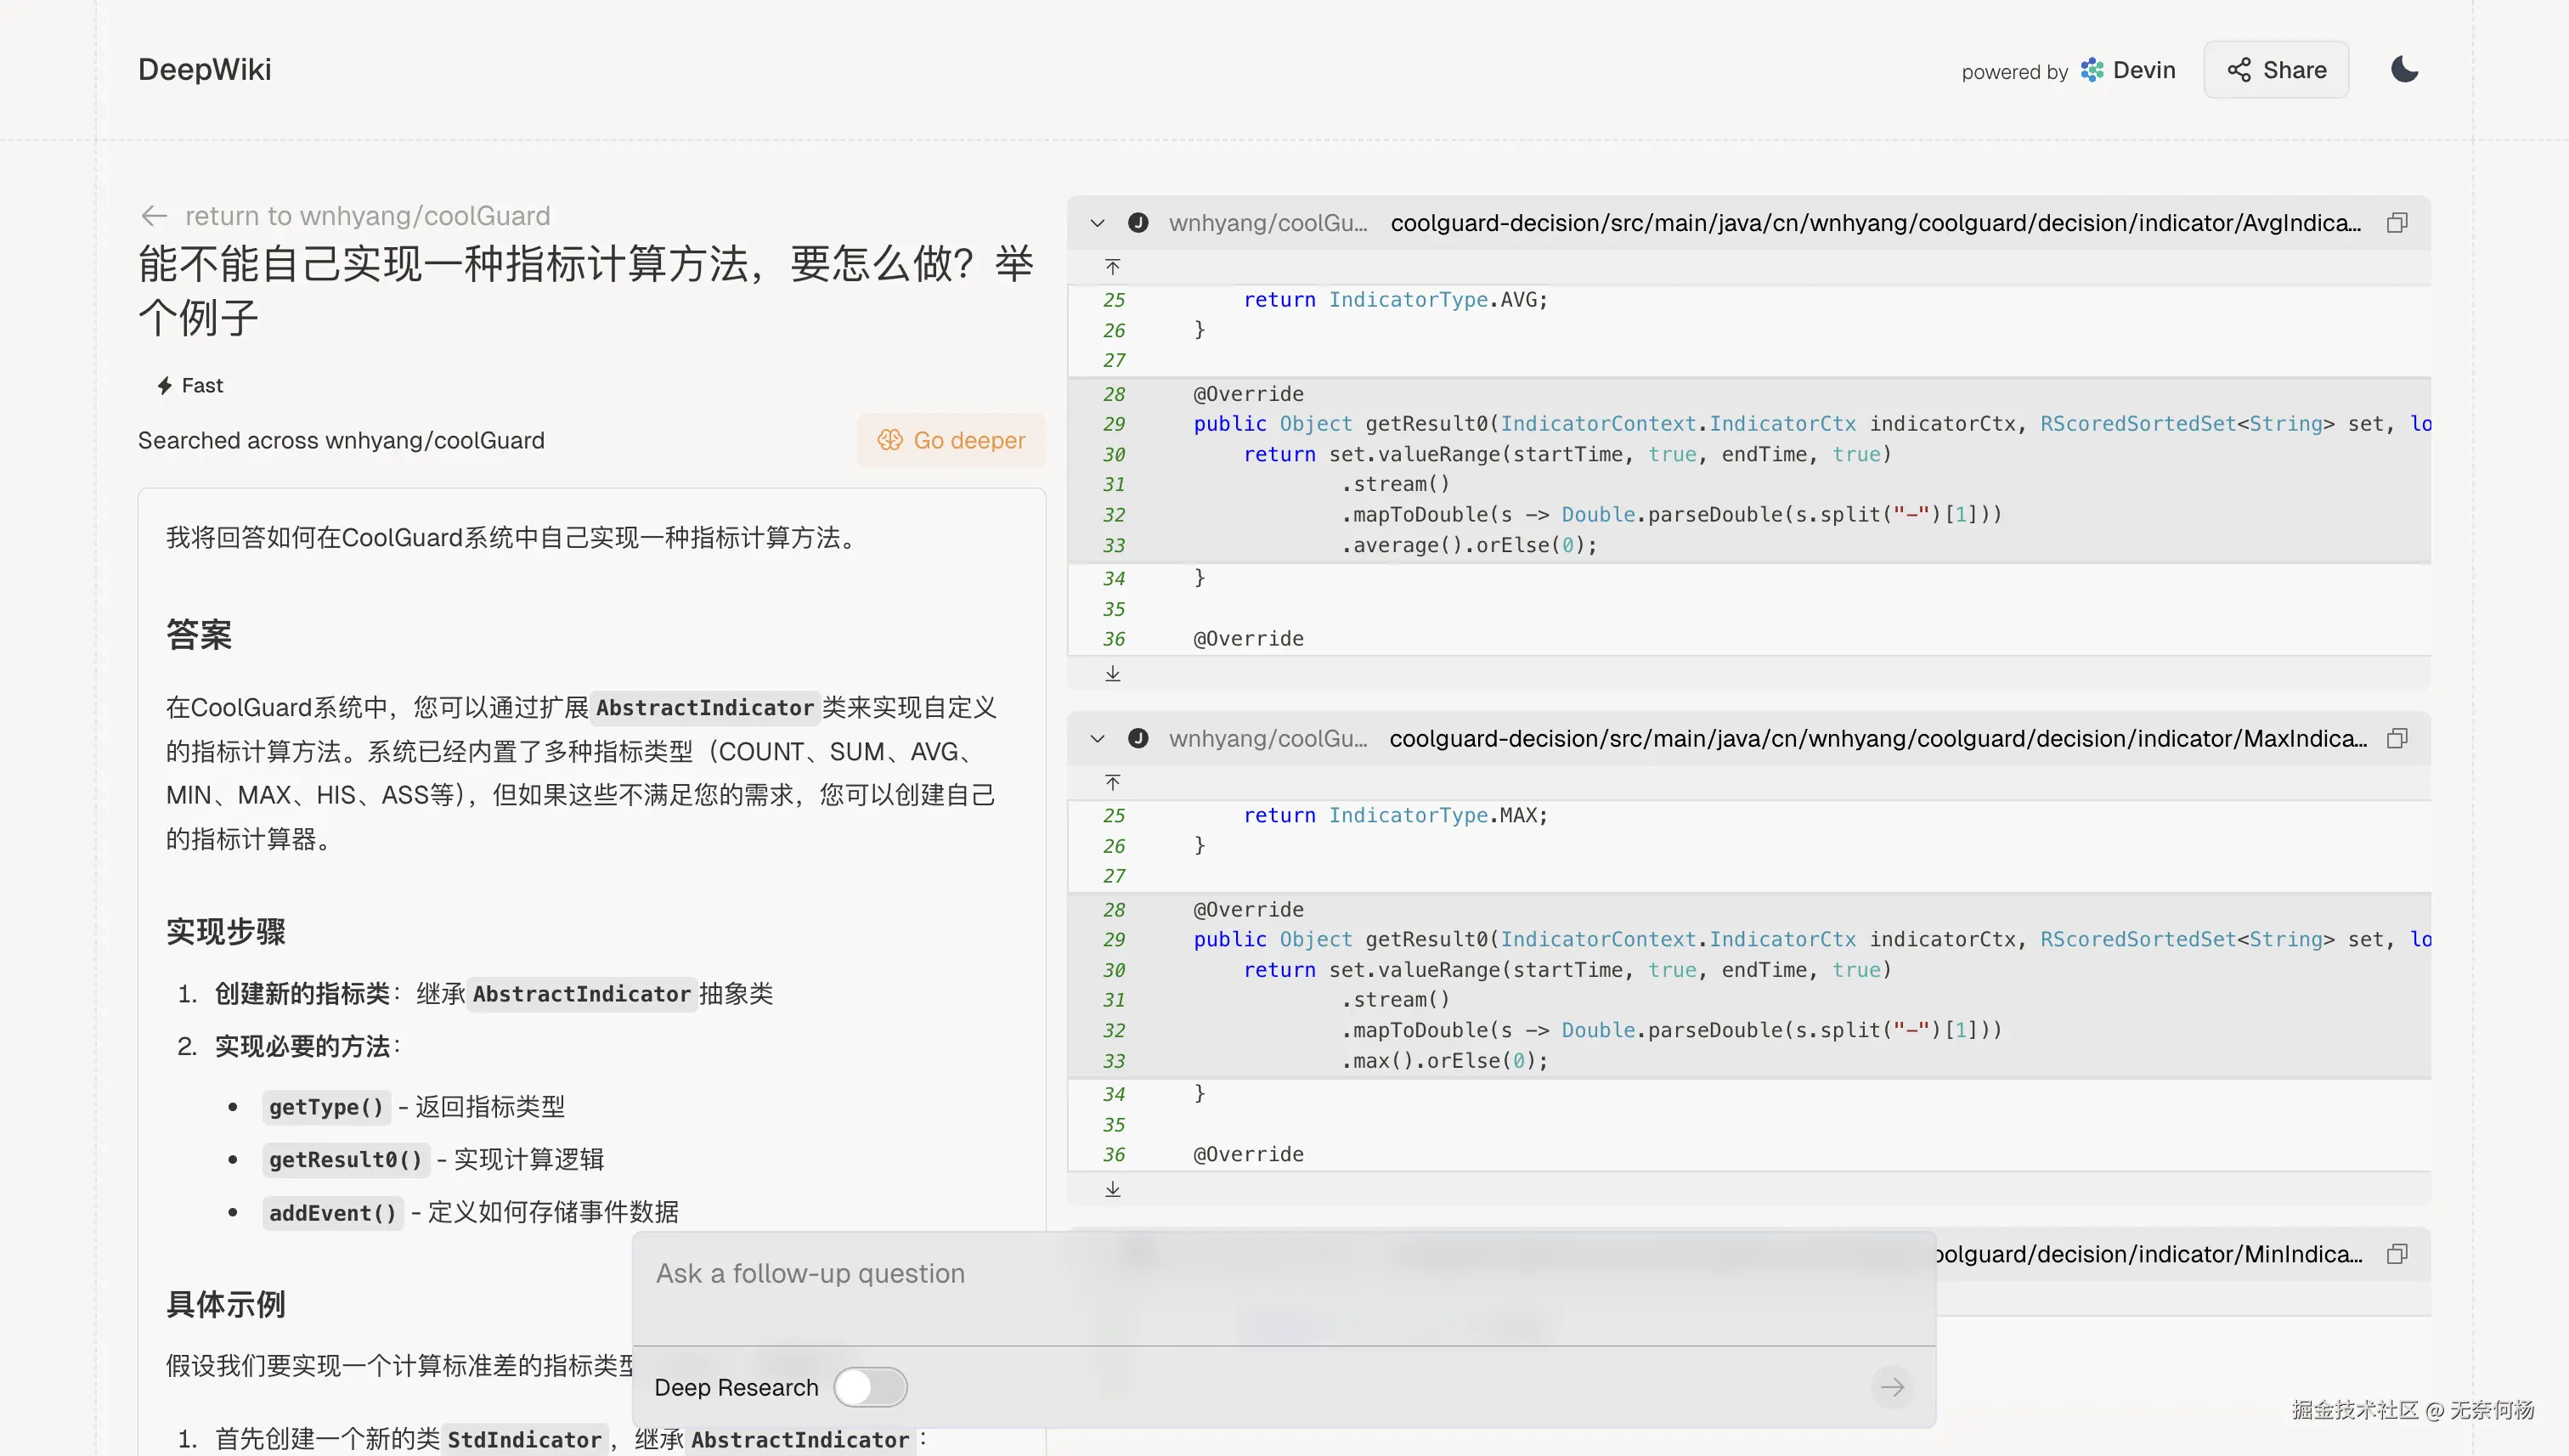Toggle dark mode with the moon icon
2569x1456 pixels.
2404,70
